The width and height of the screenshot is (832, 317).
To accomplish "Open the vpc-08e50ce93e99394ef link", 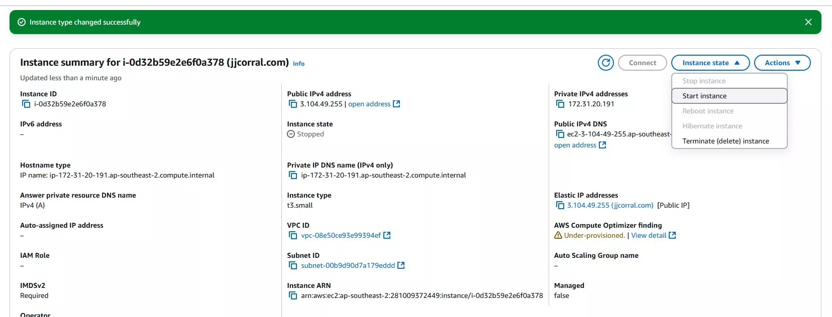I will tap(341, 236).
